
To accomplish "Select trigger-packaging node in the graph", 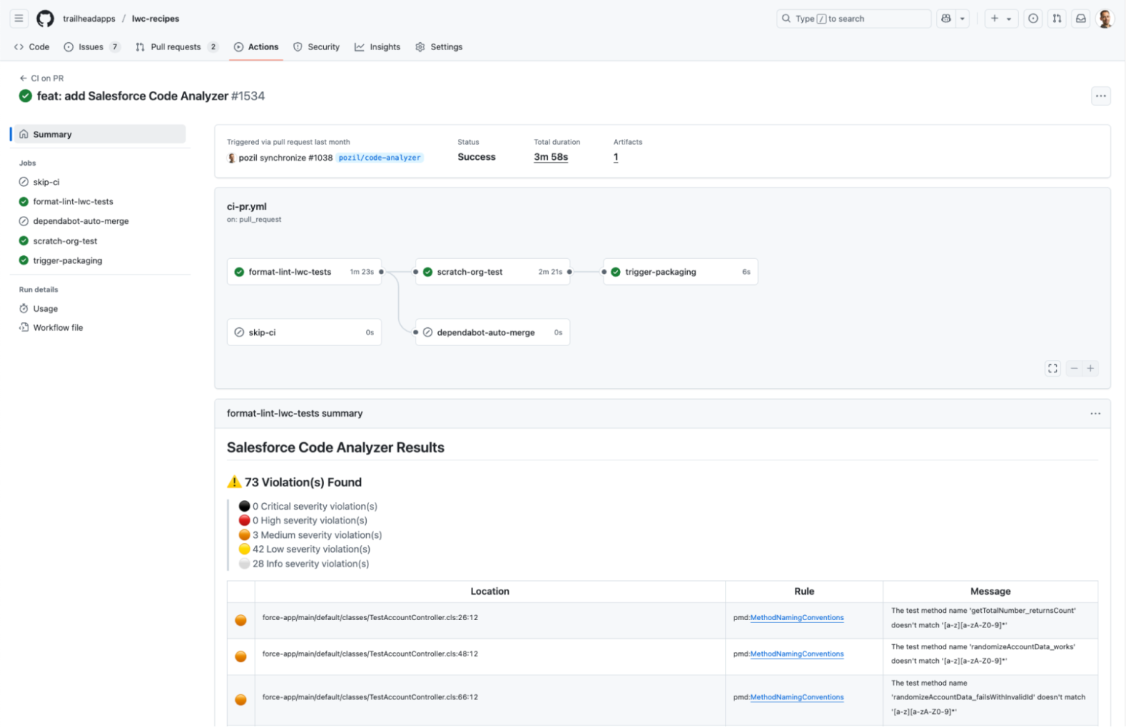I will pos(681,272).
